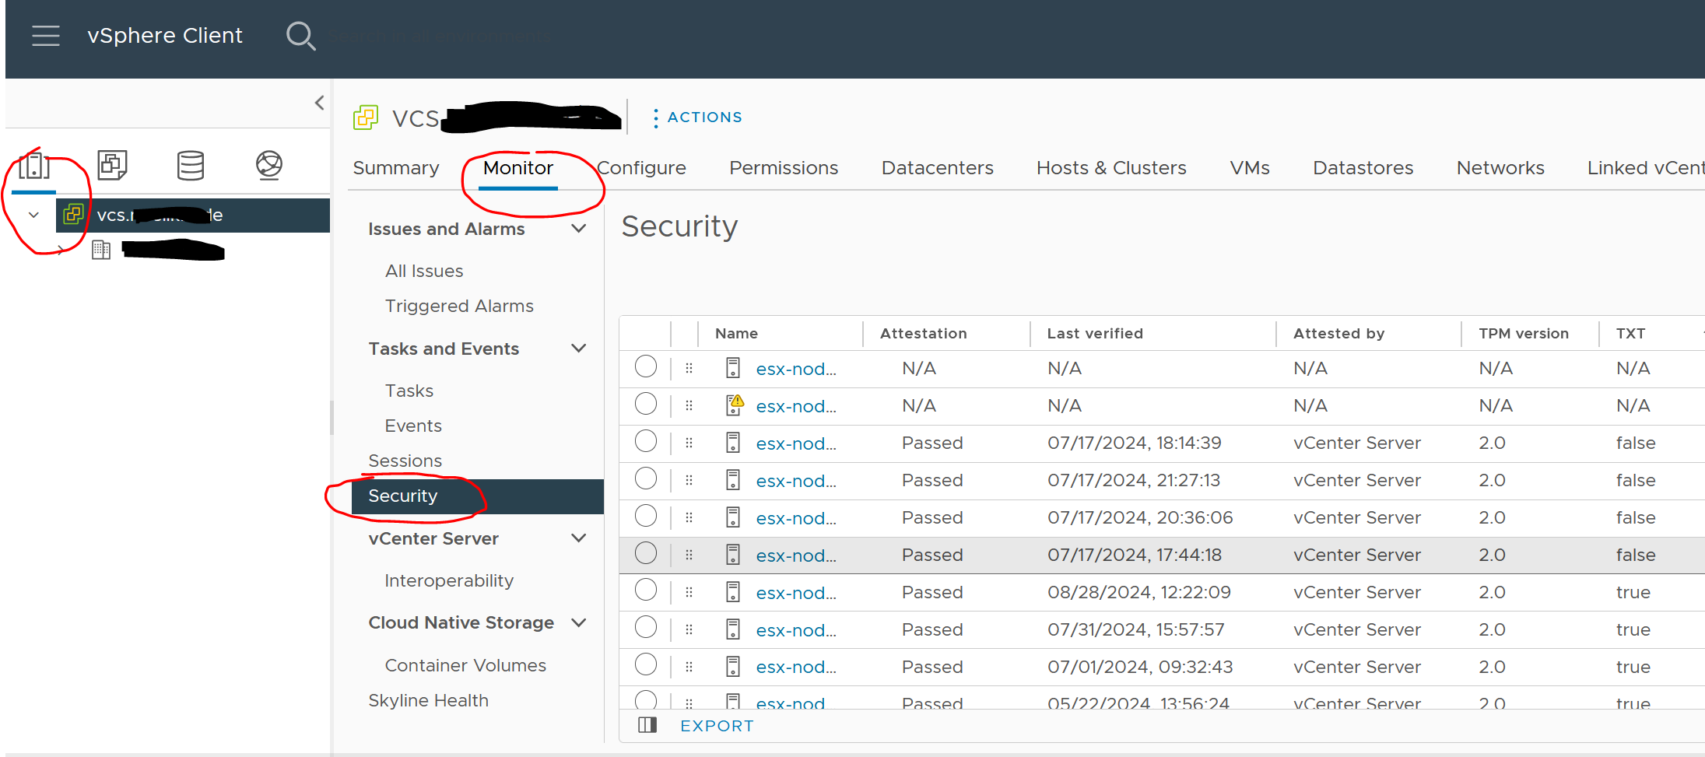Click the warning host icon in second row
This screenshot has height=757, width=1705.
point(734,405)
